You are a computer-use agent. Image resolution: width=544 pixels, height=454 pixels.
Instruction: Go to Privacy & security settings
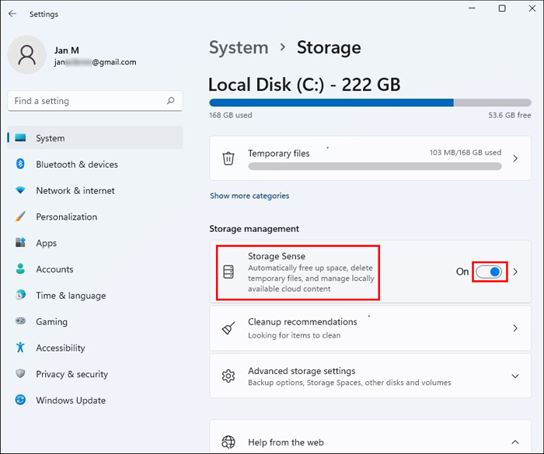[x=95, y=374]
